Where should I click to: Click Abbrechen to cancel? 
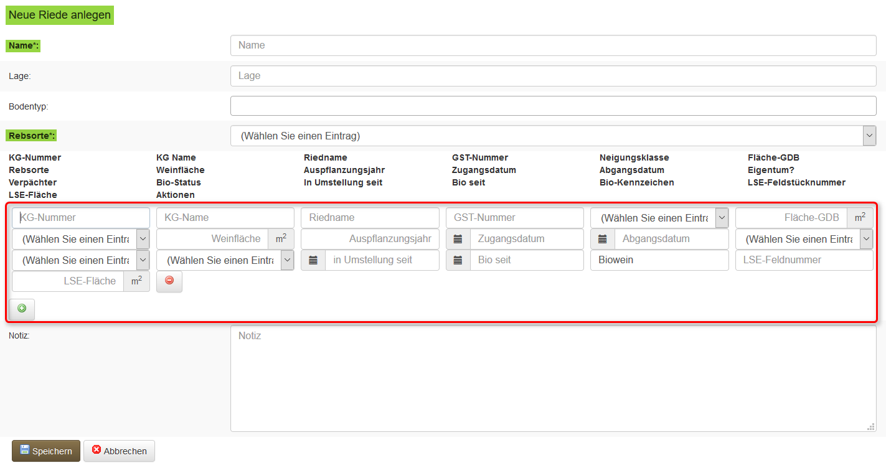[119, 451]
